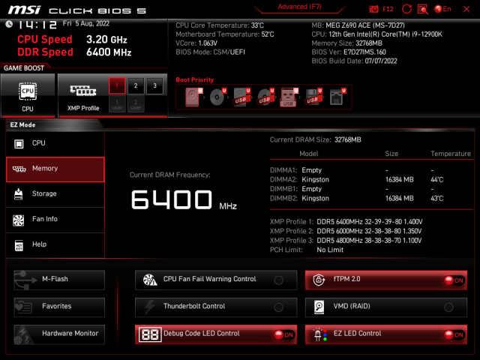Open the Fan Info section
The height and width of the screenshot is (360, 480).
(x=55, y=220)
